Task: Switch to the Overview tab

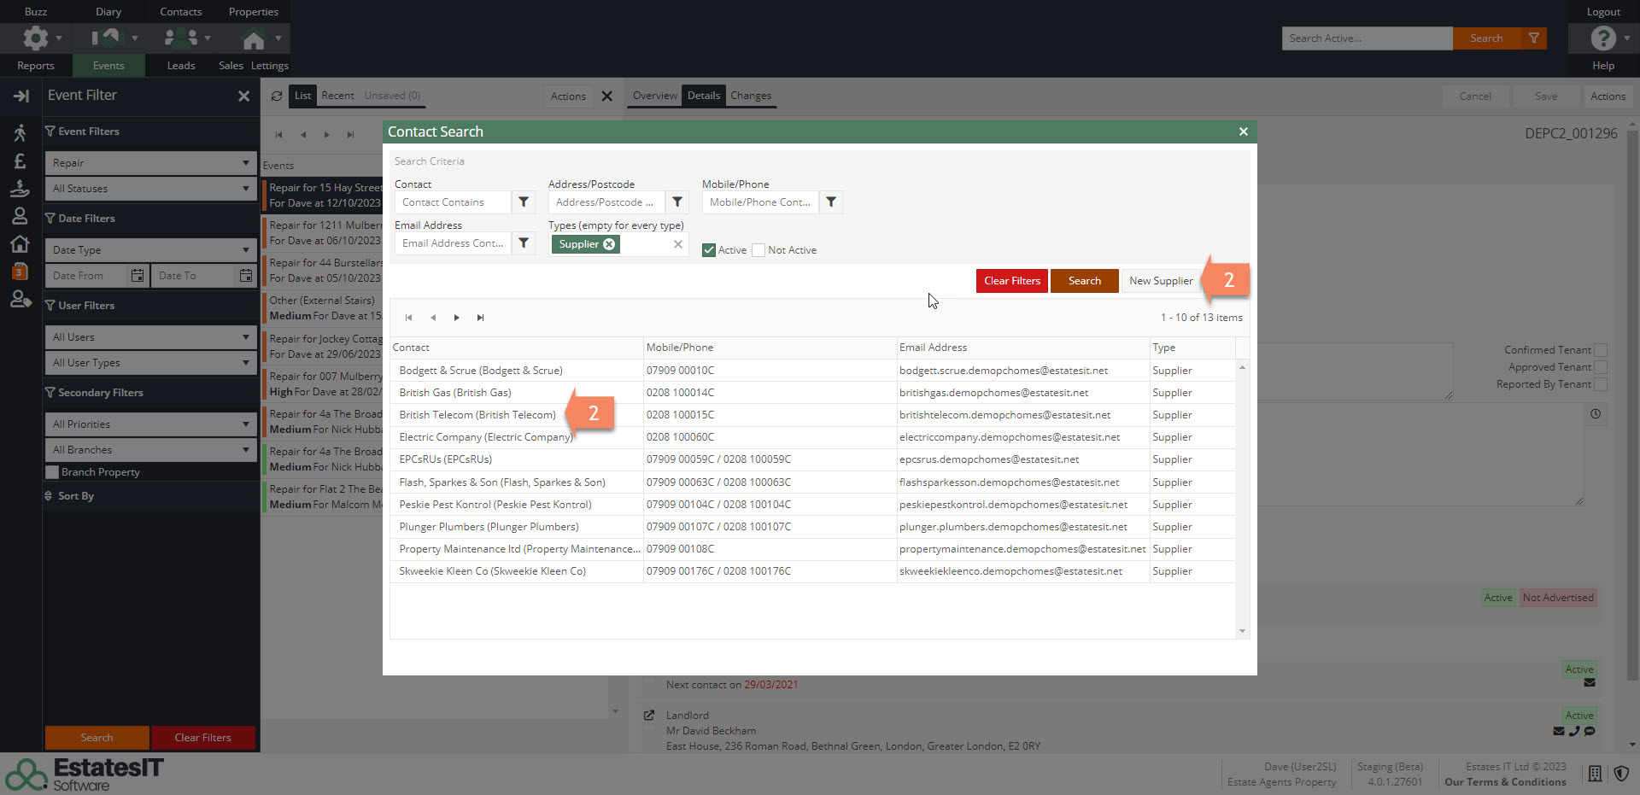Action: 654,96
